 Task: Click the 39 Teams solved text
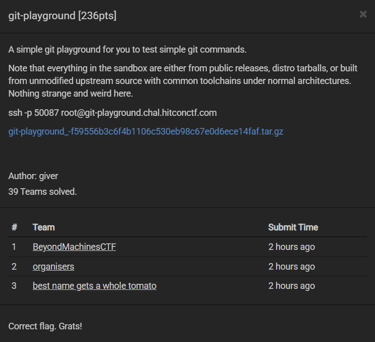click(43, 192)
